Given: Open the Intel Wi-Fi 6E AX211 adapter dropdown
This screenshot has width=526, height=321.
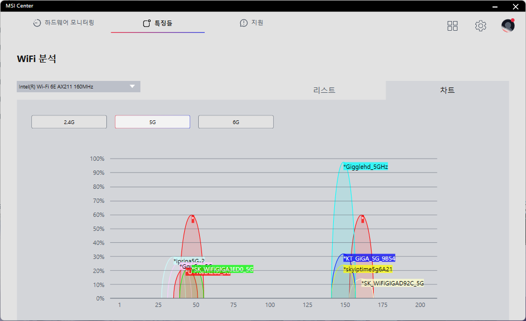Looking at the screenshot, I should pos(78,86).
